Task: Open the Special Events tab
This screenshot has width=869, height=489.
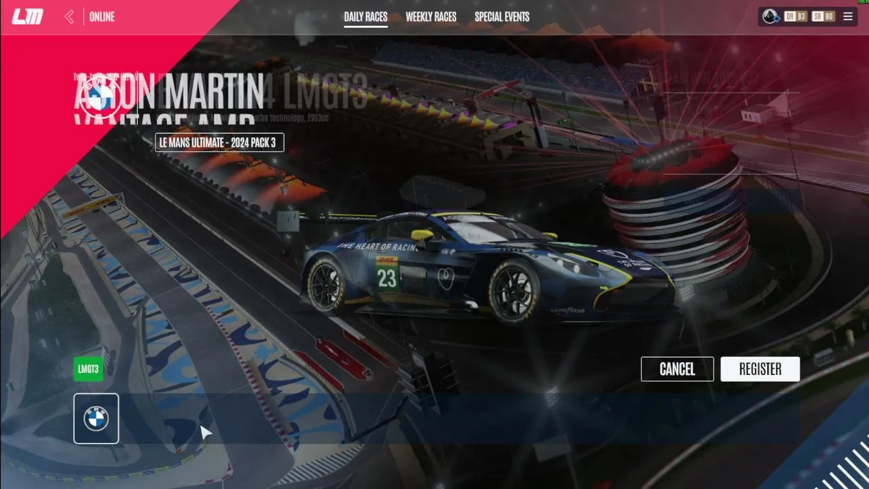Action: pos(502,17)
